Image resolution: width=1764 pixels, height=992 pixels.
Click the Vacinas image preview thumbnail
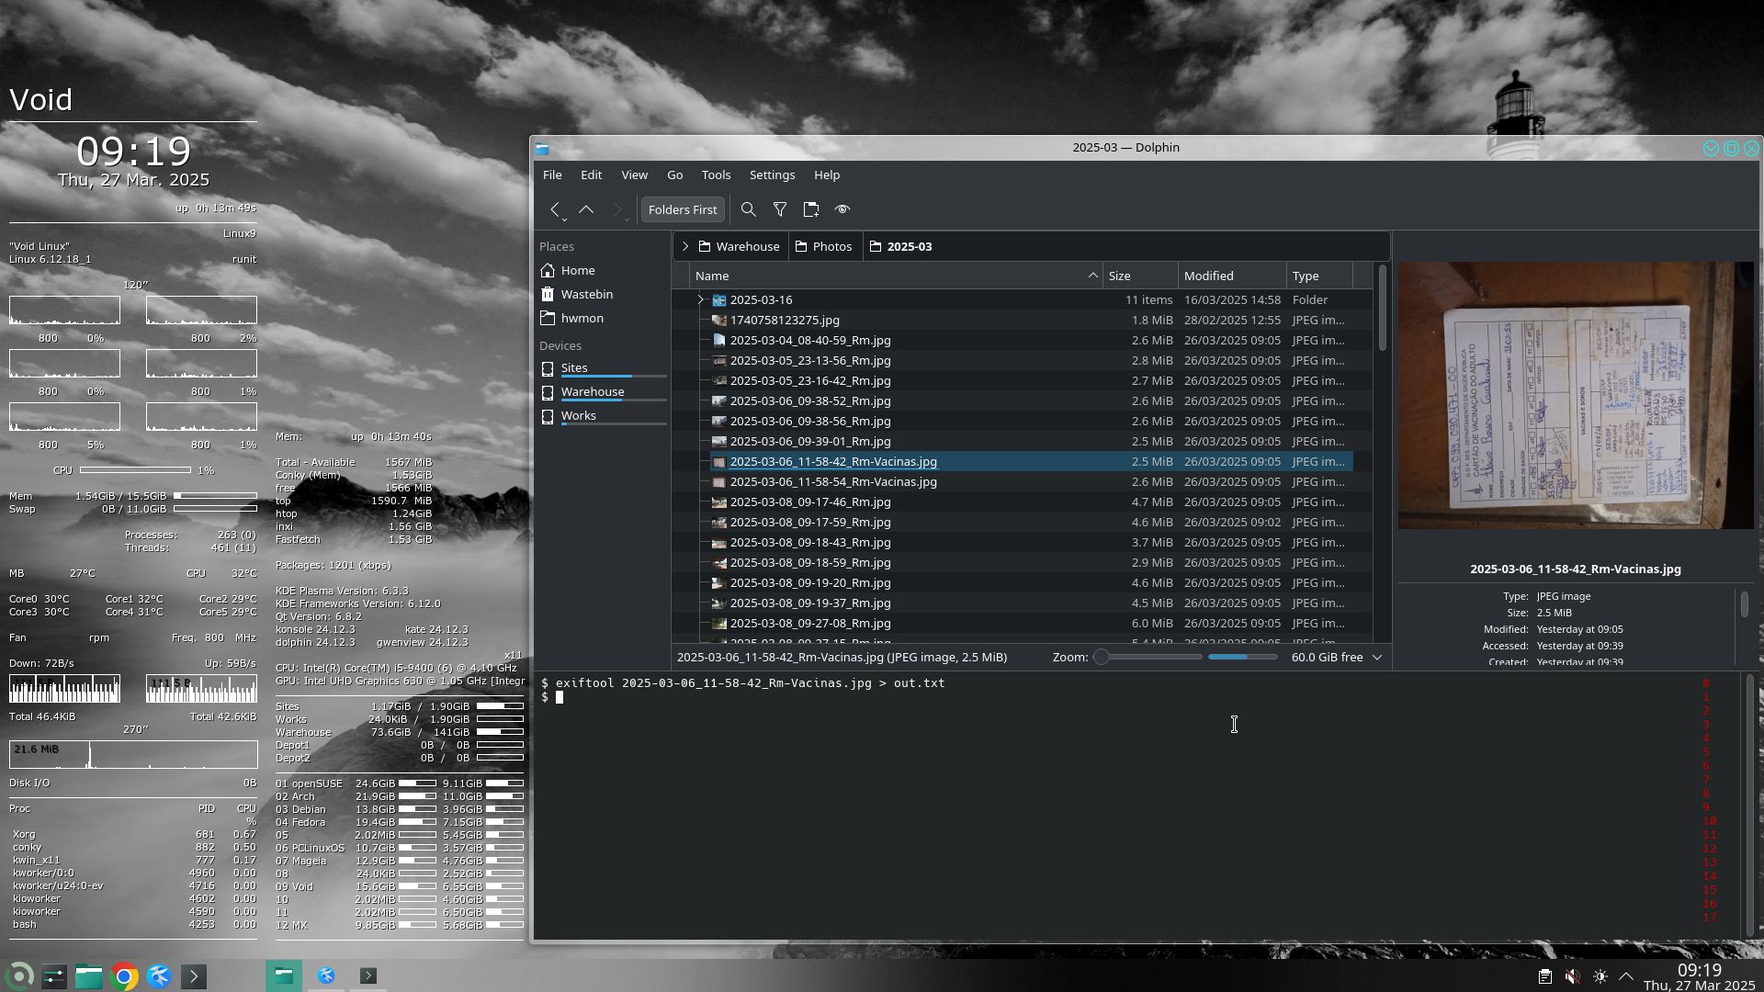(1575, 395)
